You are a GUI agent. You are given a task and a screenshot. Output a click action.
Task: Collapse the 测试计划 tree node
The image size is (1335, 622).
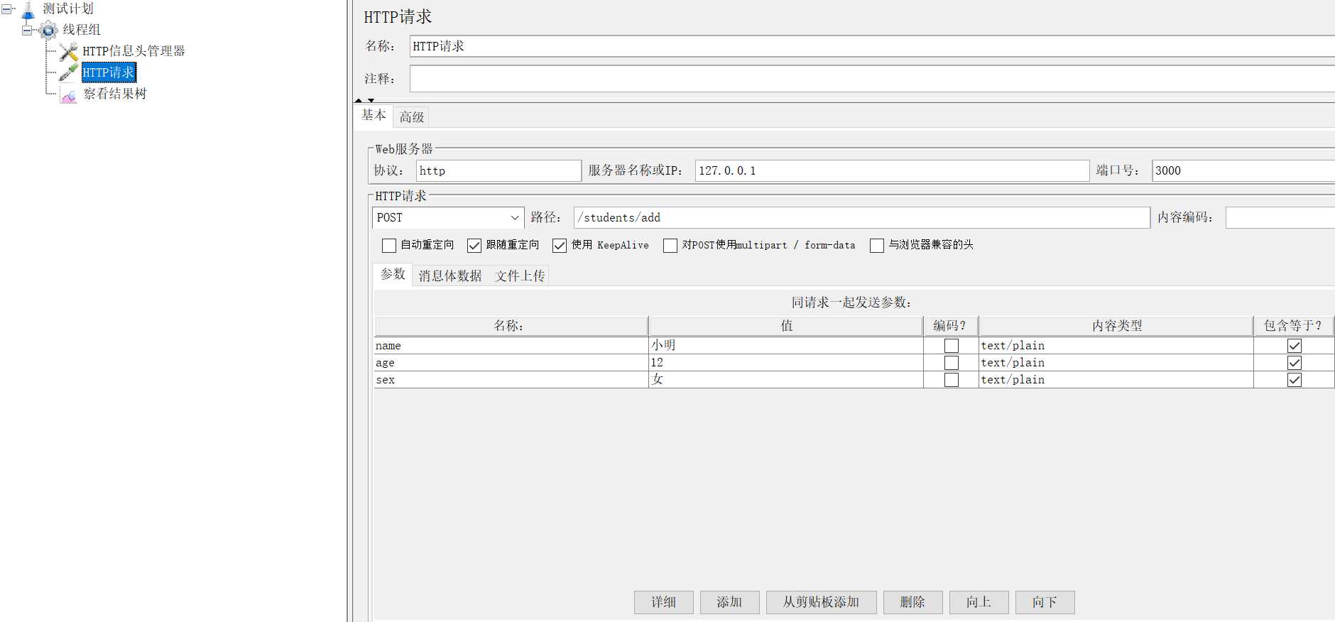click(x=7, y=9)
